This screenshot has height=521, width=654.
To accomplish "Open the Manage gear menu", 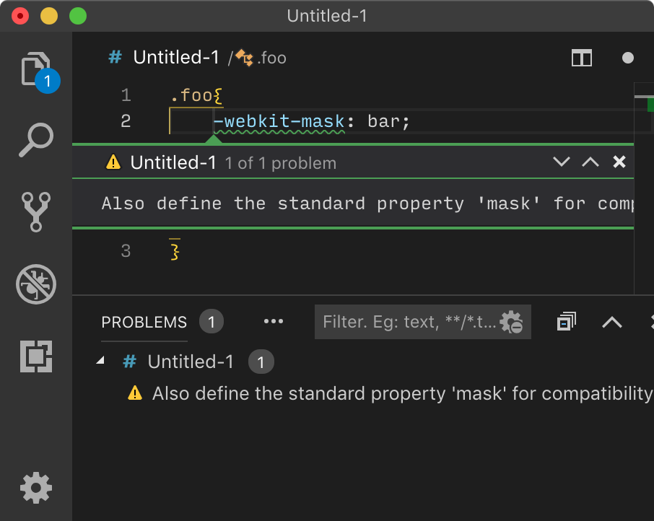I will 36,488.
